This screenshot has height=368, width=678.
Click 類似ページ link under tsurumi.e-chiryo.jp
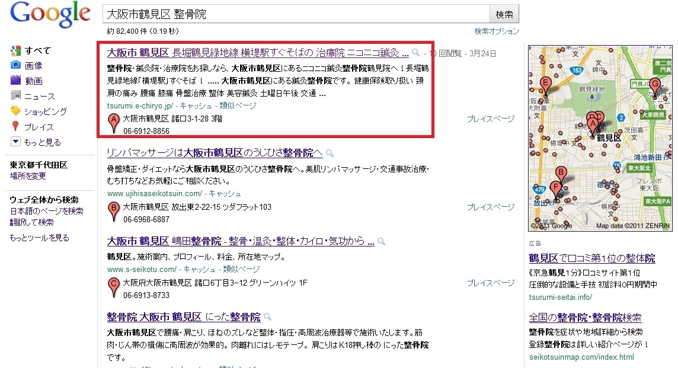click(238, 105)
